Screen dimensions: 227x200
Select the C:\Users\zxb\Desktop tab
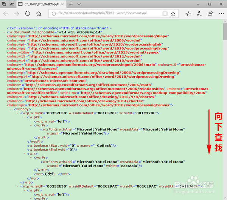pos(41,4)
